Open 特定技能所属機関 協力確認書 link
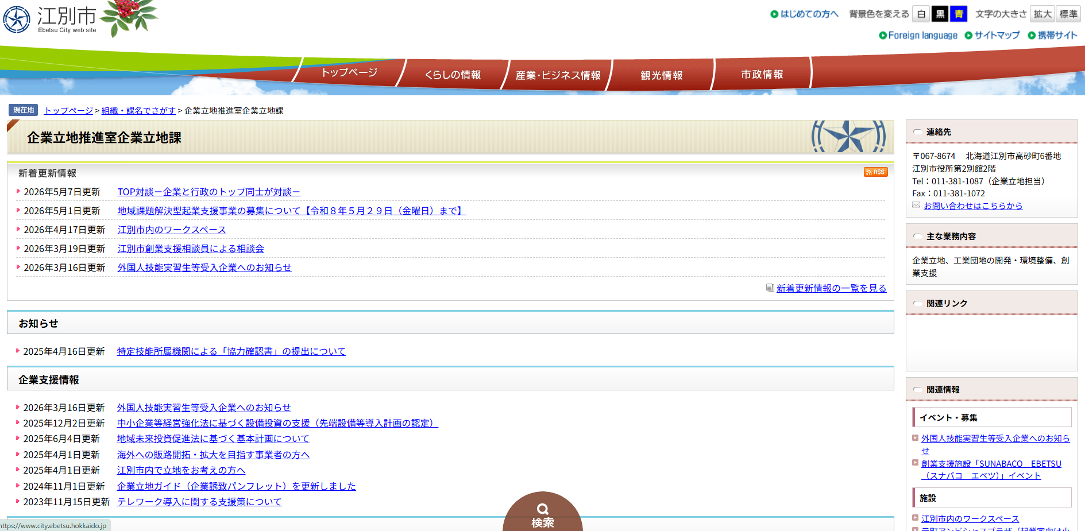The image size is (1085, 531). pyautogui.click(x=231, y=351)
